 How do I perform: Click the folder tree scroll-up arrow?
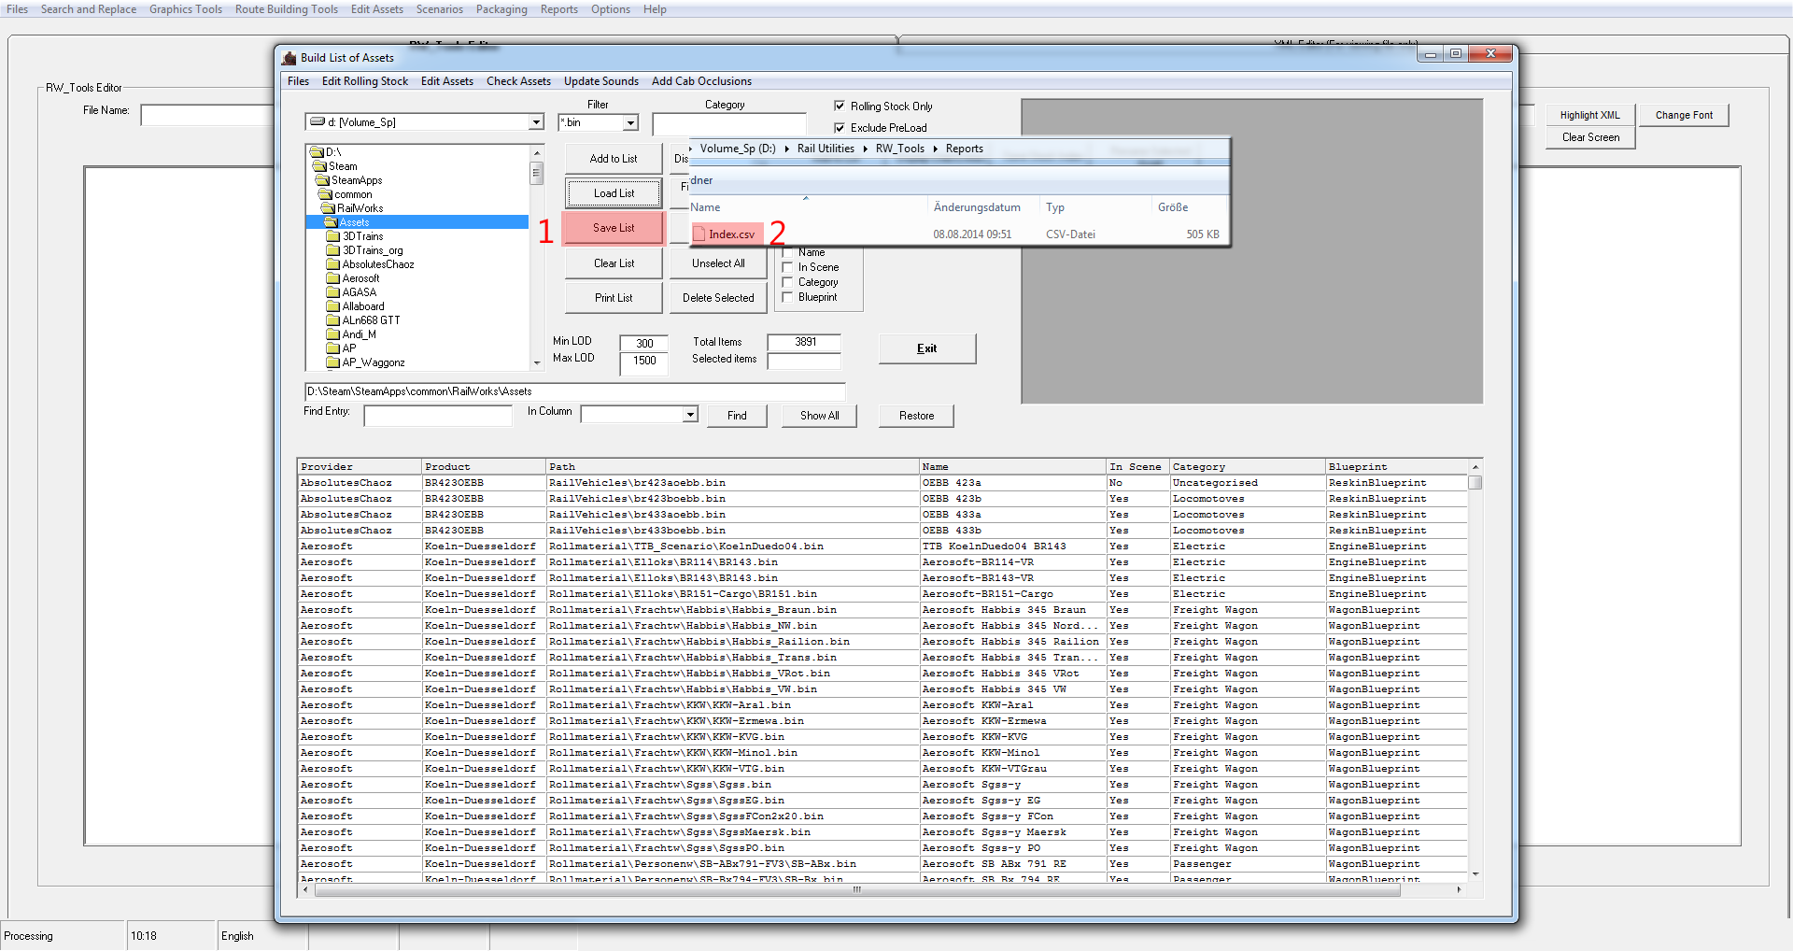[x=537, y=152]
